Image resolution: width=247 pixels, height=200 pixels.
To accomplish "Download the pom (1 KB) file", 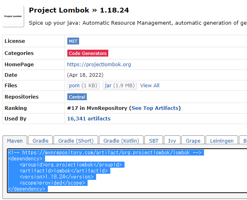I will tap(83, 86).
